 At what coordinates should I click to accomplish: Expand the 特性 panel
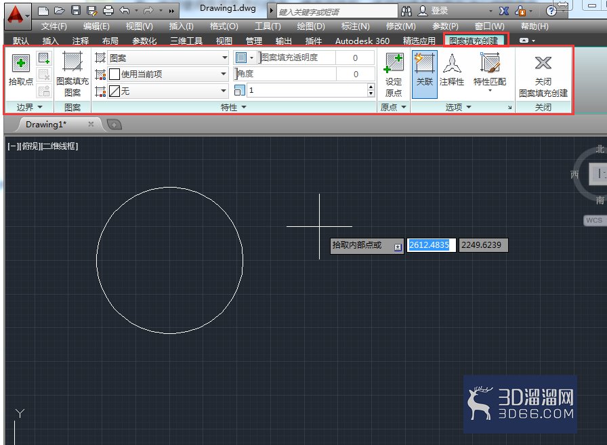(234, 107)
